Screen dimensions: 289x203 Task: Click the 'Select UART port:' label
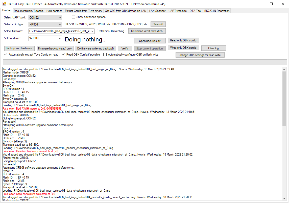coord(15,17)
